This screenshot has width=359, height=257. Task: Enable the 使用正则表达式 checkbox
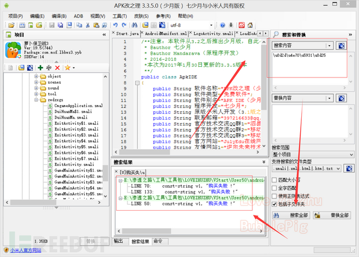(274, 196)
